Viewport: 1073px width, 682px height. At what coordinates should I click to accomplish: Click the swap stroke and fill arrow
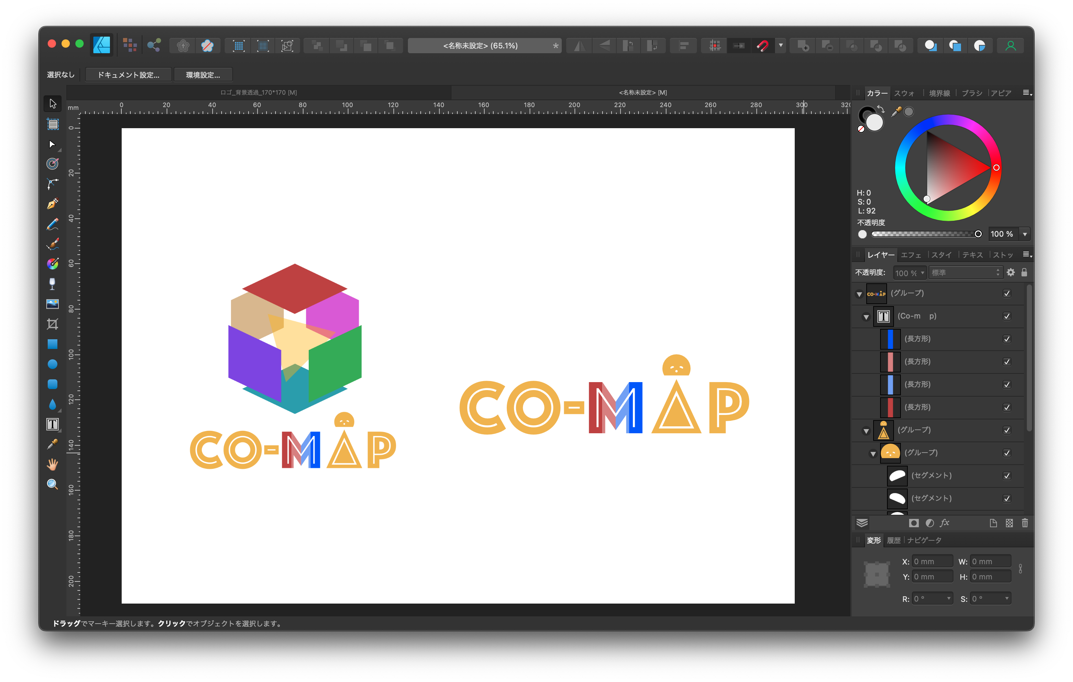click(x=880, y=109)
